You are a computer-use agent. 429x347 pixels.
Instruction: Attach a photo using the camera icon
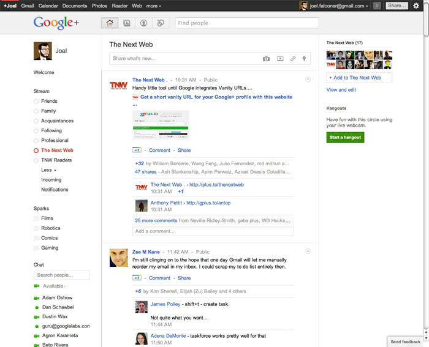coord(266,59)
